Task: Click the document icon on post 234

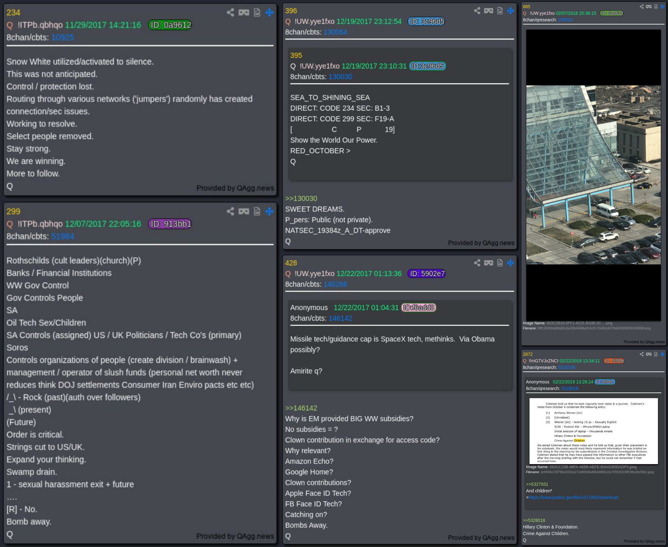Action: click(x=257, y=13)
